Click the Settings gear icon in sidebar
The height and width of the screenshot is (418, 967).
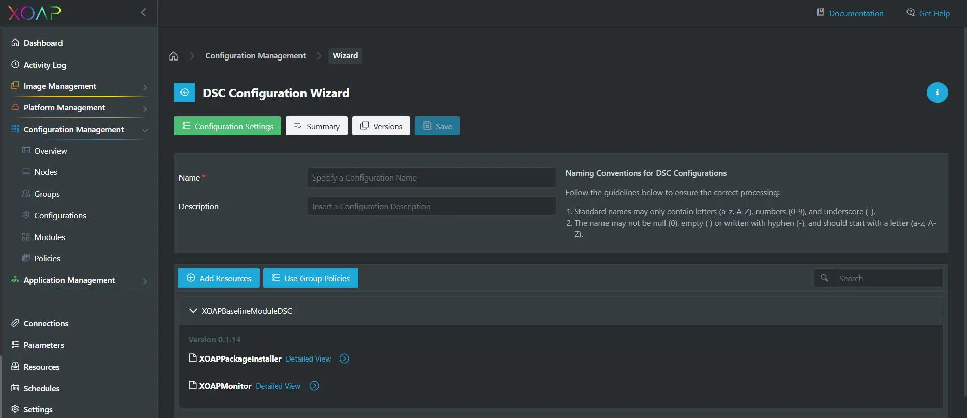15,409
